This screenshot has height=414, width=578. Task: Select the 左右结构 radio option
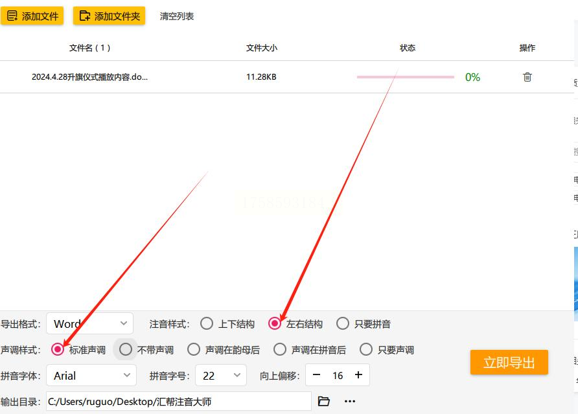click(x=275, y=324)
